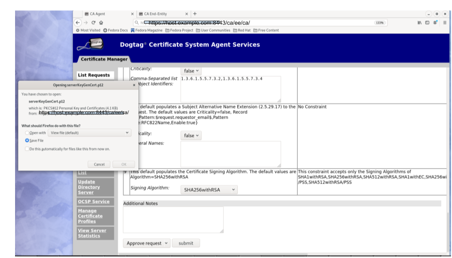This screenshot has height=258, width=452.
Task: Select the 'Open with' radio option
Action: (x=27, y=133)
